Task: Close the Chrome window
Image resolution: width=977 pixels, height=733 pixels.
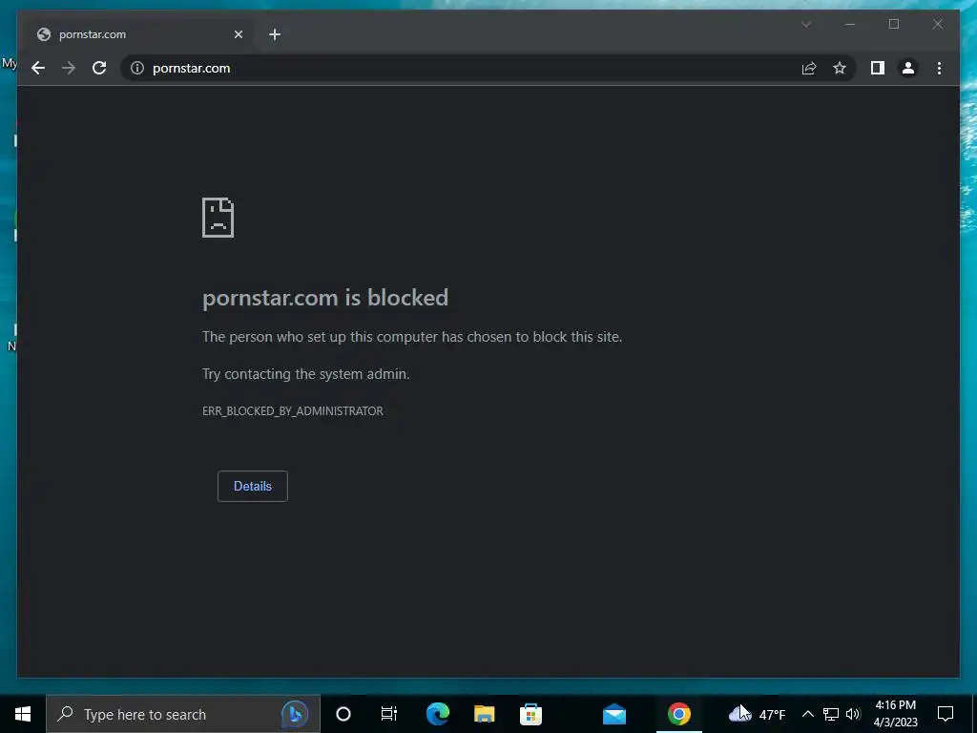Action: [937, 24]
